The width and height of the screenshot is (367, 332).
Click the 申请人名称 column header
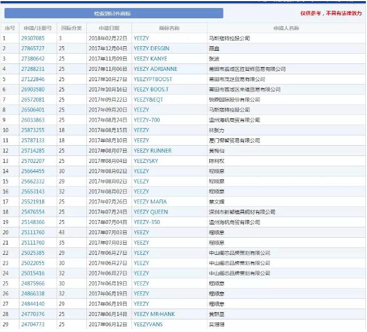point(286,29)
